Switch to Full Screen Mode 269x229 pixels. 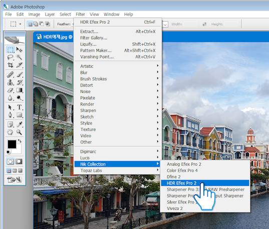(21, 171)
